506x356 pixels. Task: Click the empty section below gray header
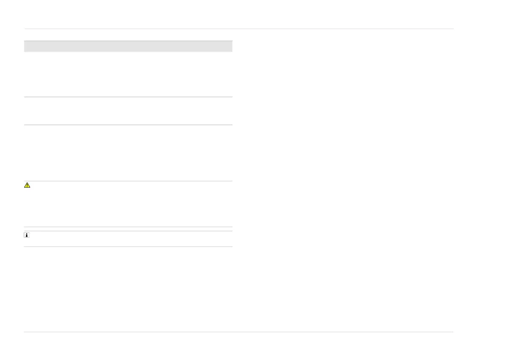[128, 74]
